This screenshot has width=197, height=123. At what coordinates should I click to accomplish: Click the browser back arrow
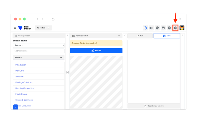pos(37,19)
